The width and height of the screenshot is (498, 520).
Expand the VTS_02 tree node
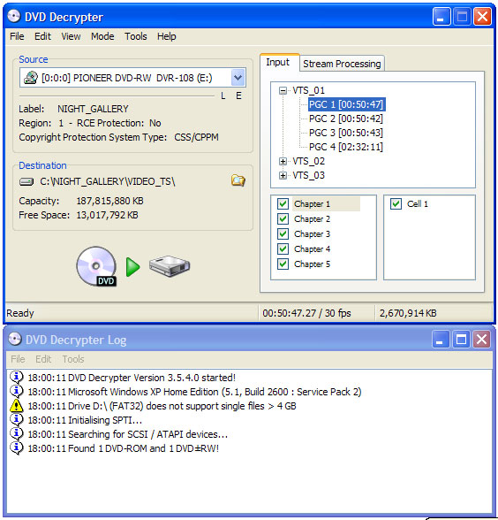pos(283,161)
